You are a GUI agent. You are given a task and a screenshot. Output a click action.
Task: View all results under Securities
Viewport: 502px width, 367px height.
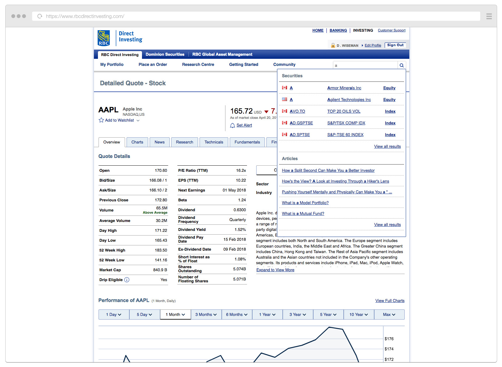point(387,147)
